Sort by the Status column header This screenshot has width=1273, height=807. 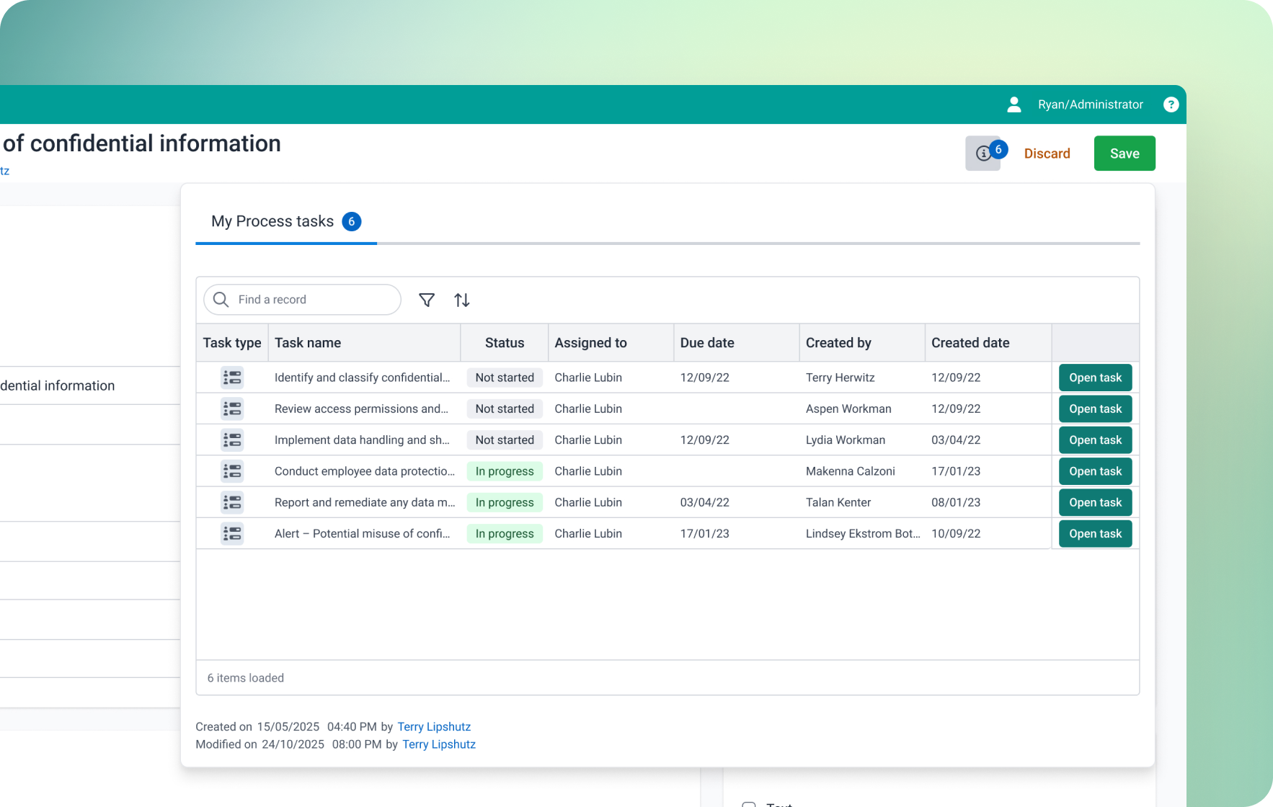point(504,342)
